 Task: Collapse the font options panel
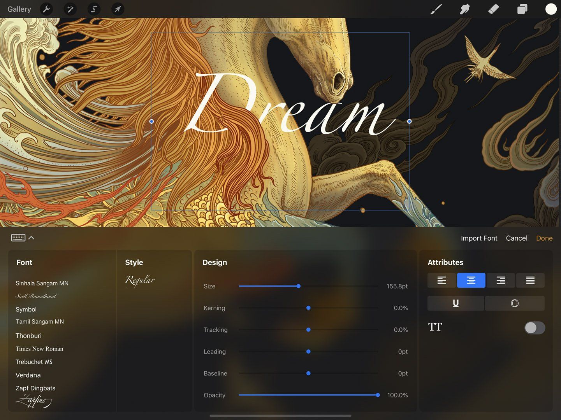(x=31, y=238)
